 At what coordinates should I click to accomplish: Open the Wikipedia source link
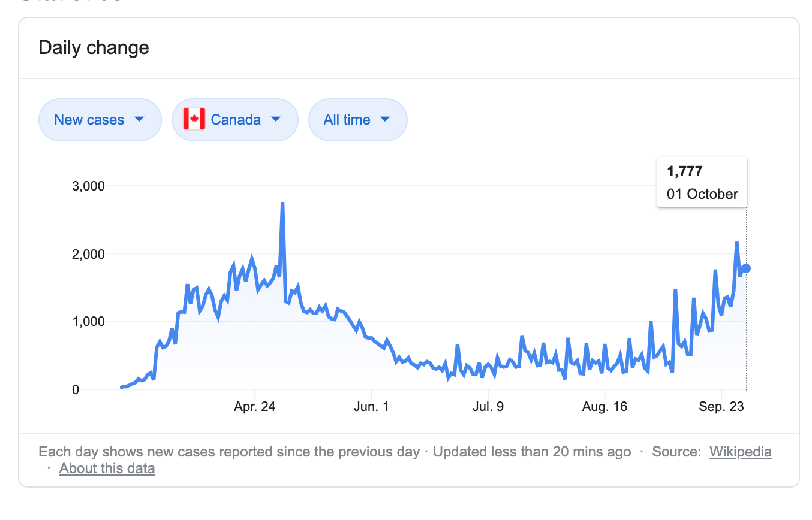point(741,452)
